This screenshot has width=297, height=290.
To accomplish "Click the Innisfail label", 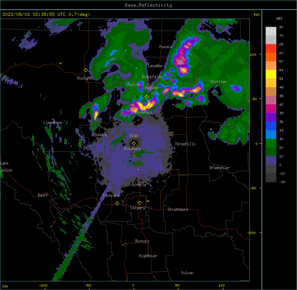I will click(x=143, y=112).
